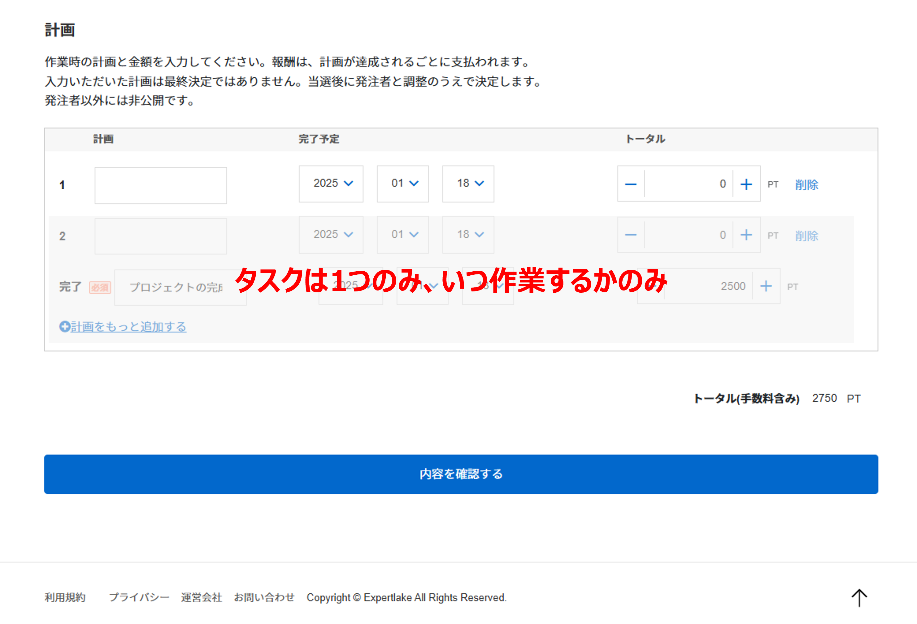Expand row 2 month dropdown
Viewport: 917px width, 624px height.
click(402, 235)
